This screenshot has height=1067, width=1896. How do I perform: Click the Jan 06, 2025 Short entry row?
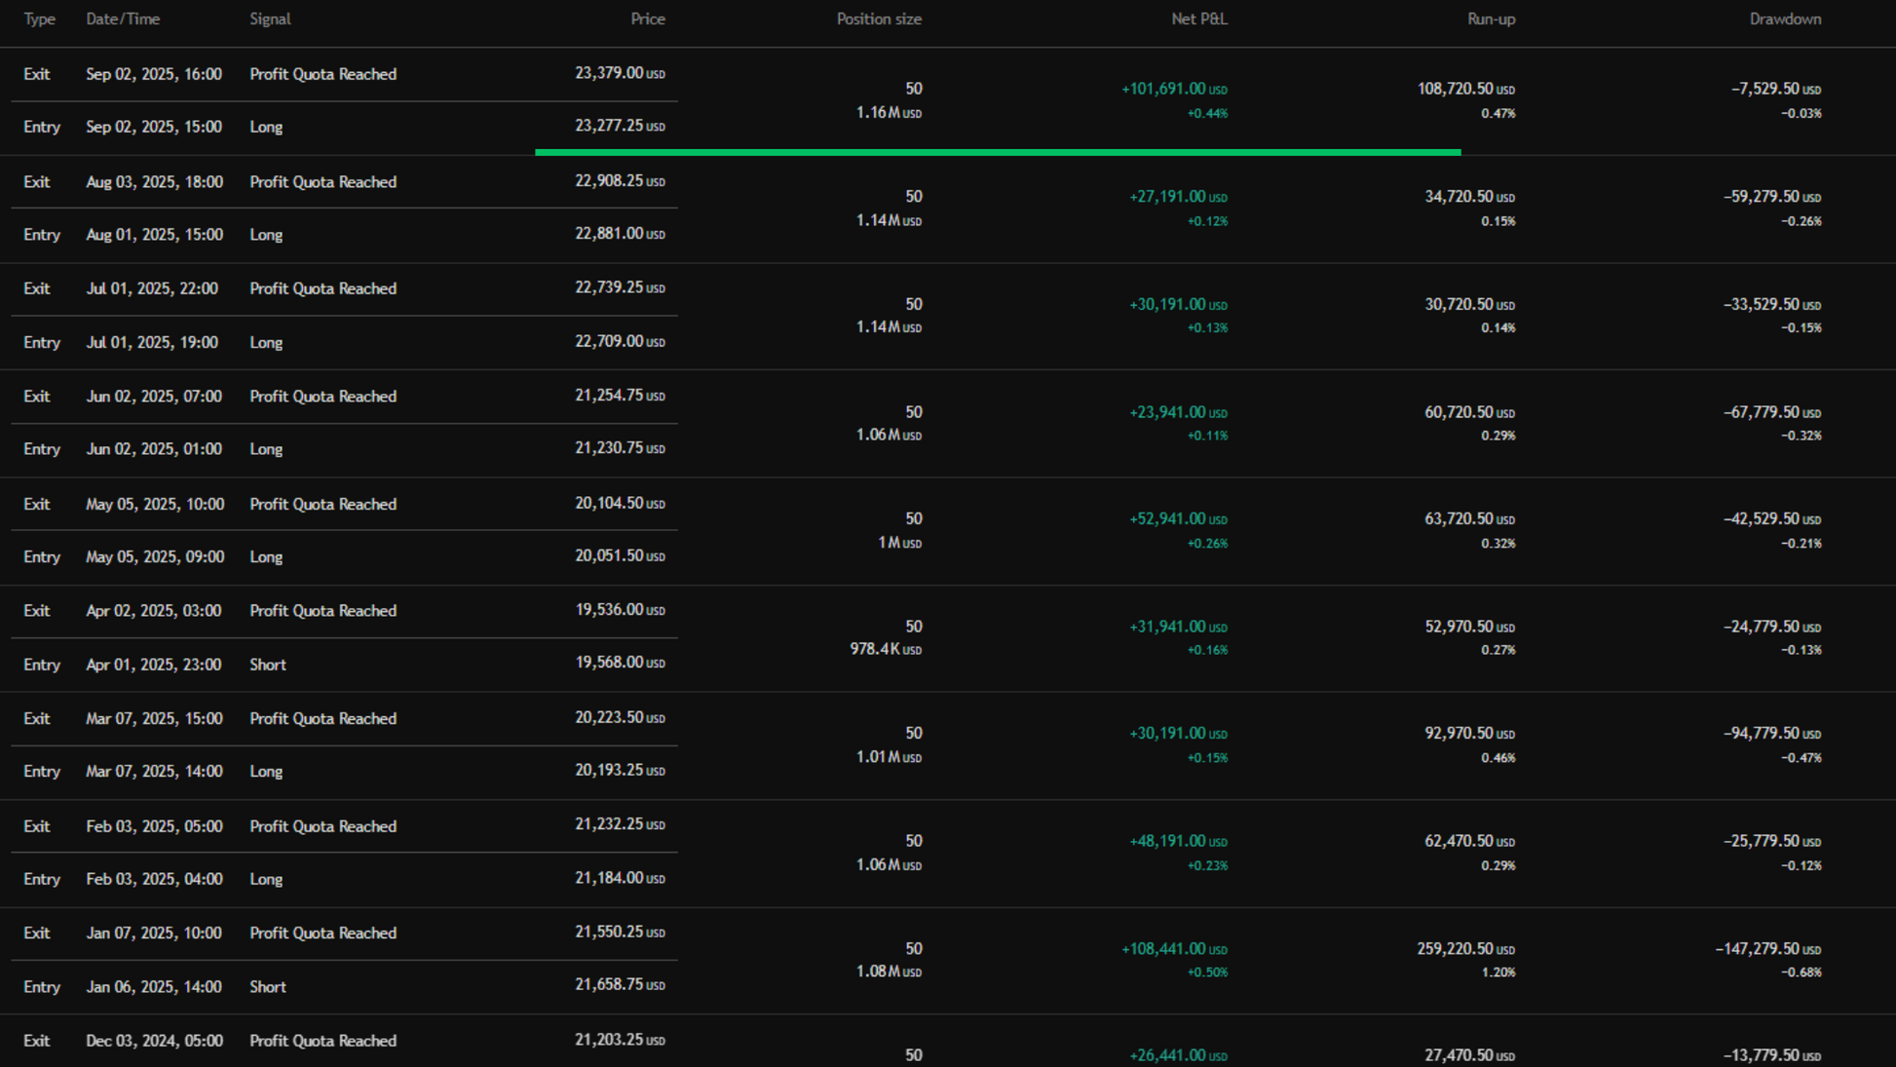pos(154,987)
